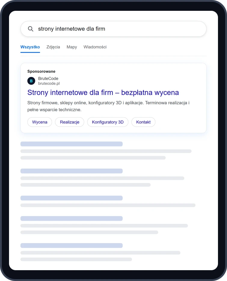Click the Wycena sitelink button
The width and height of the screenshot is (227, 281).
pos(40,122)
